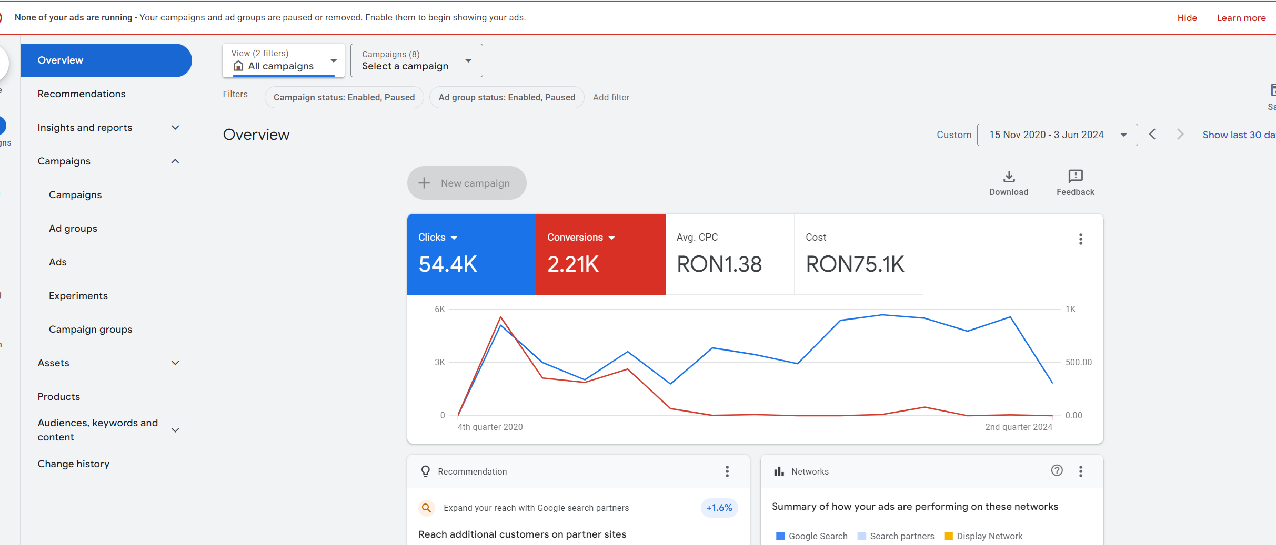Open the Select a campaign dropdown
Viewport: 1276px width, 545px height.
[416, 60]
